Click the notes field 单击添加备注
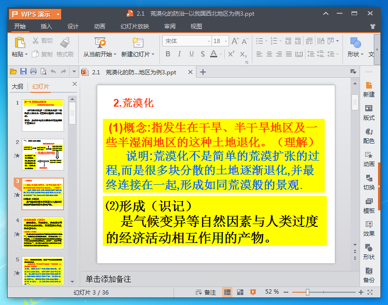 pyautogui.click(x=108, y=279)
